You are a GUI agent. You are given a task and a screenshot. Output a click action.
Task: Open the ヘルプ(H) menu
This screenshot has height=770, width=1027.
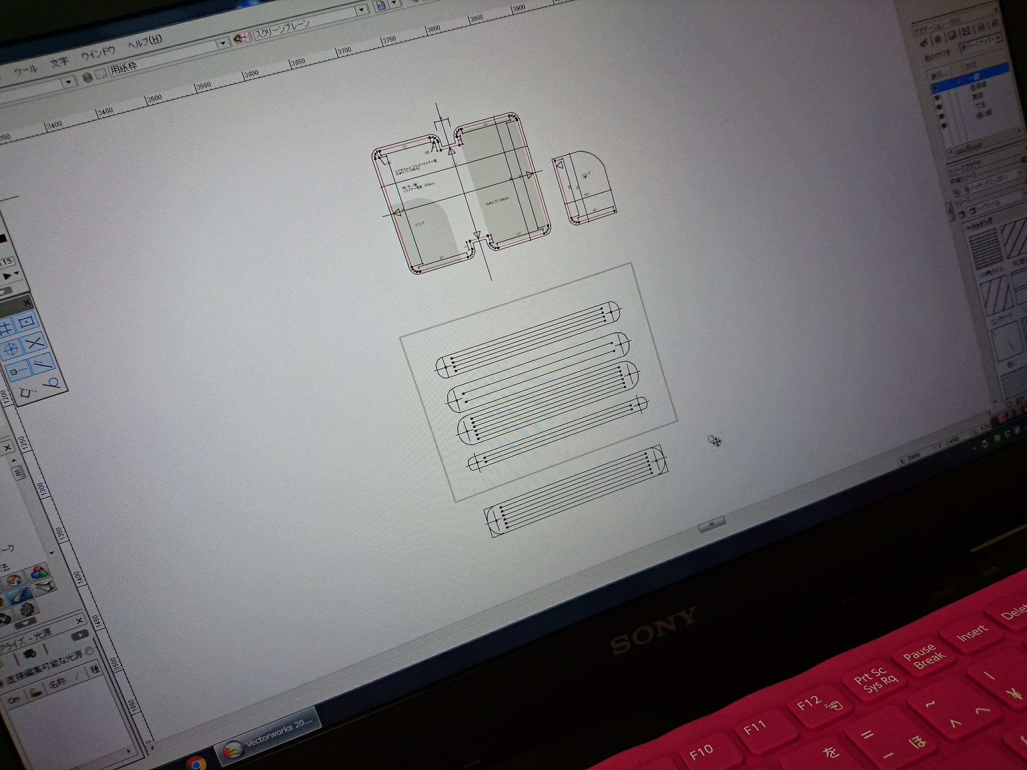(x=144, y=42)
